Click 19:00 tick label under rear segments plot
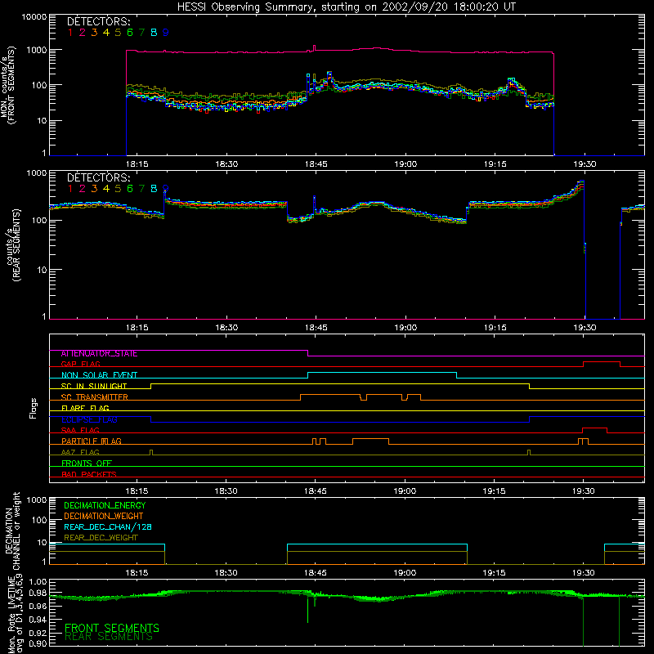This screenshot has width=654, height=654. click(405, 328)
